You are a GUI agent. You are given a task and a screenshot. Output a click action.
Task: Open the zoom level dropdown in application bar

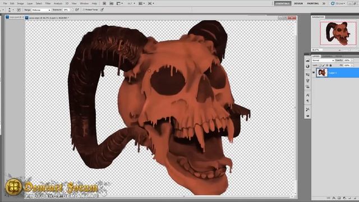131,3
